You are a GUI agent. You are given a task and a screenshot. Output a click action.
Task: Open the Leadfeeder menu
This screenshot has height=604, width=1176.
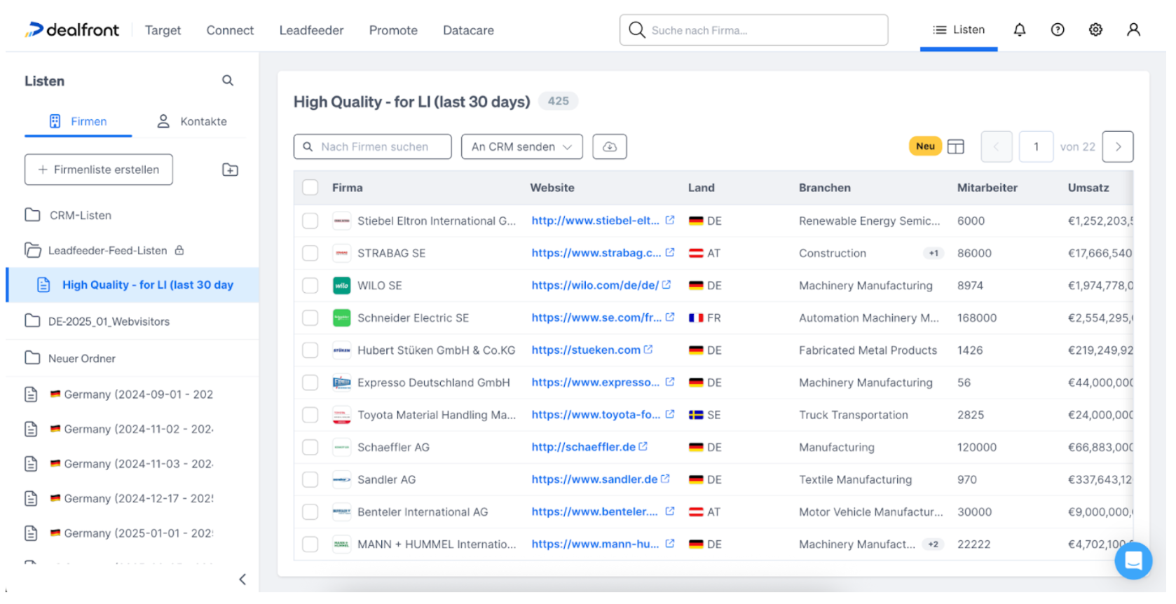click(x=311, y=30)
